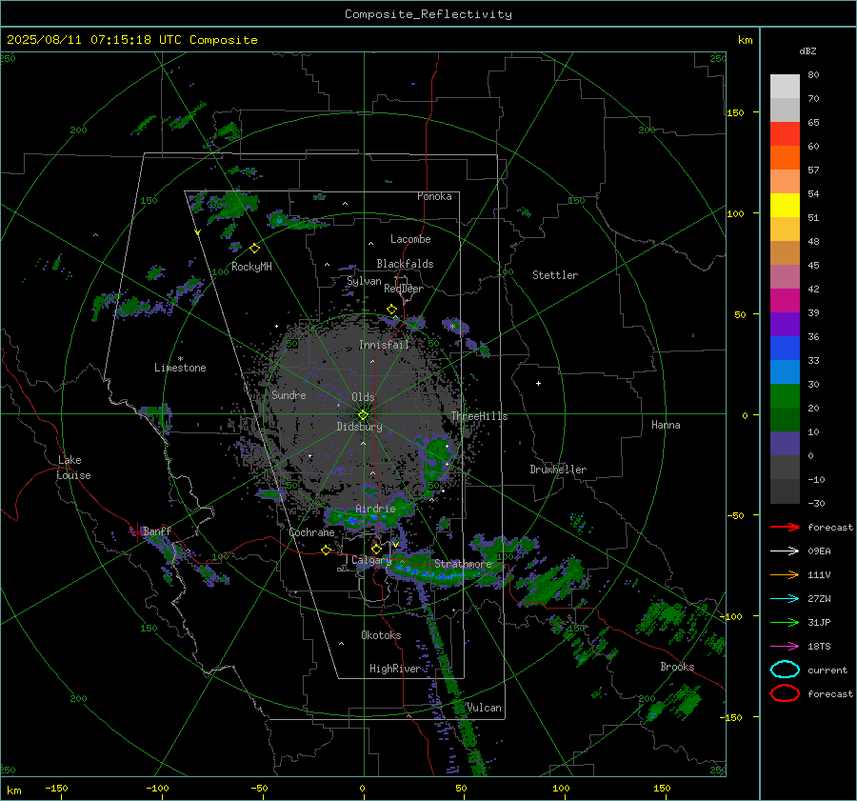Viewport: 857px width, 801px height.
Task: Click the green 31JP arrow in legend
Action: pos(785,622)
